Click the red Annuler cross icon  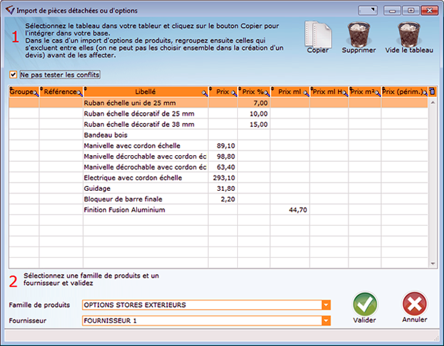(414, 304)
